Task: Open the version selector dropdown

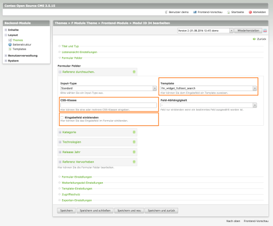Action: pos(205,31)
